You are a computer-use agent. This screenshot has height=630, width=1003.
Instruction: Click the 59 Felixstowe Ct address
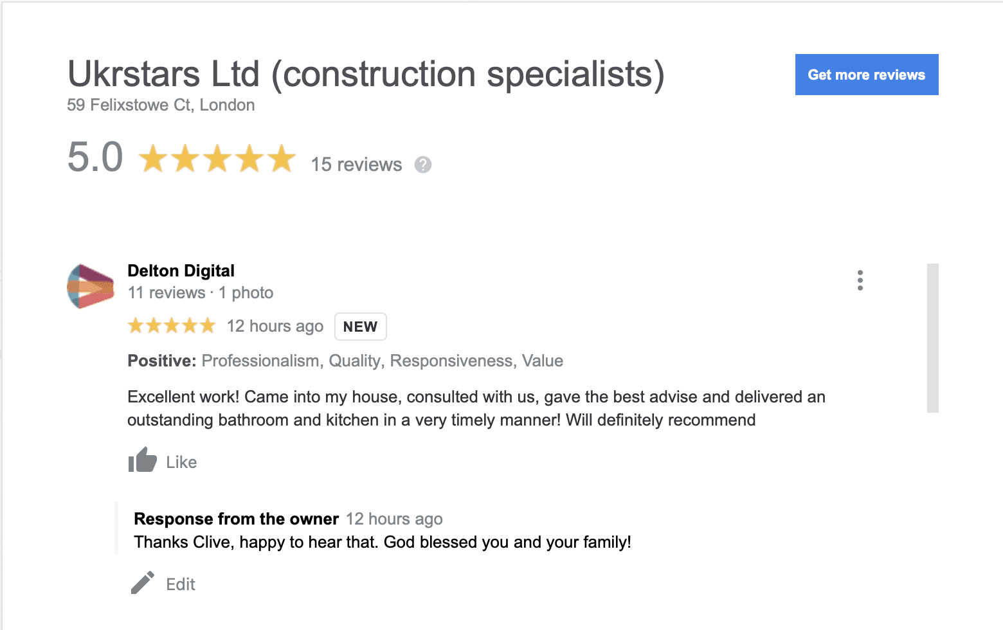click(161, 105)
